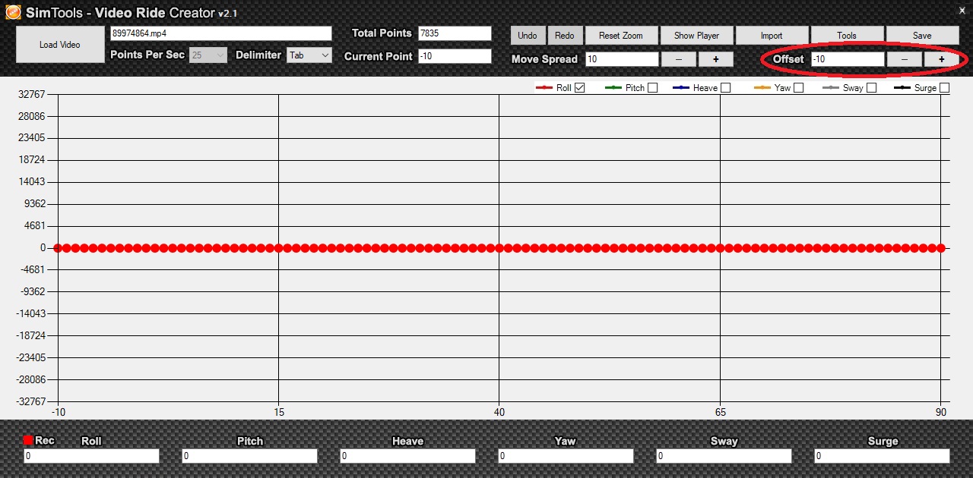Enable the Surge axis checkbox
This screenshot has height=478, width=973.
(944, 88)
